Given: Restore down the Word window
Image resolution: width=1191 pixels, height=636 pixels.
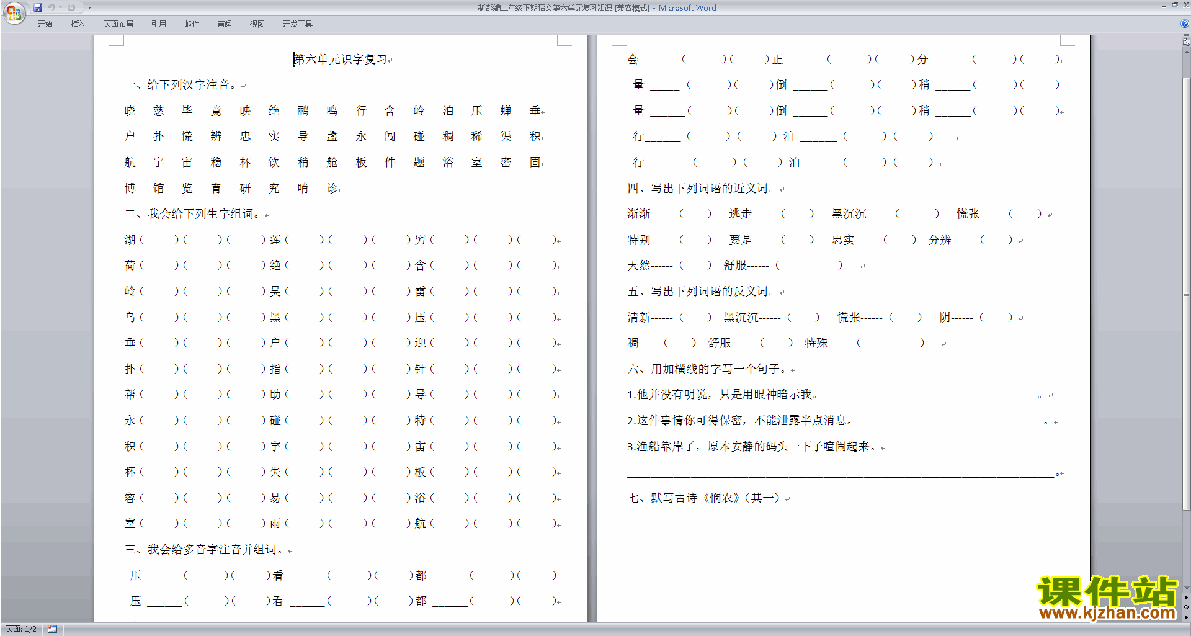Looking at the screenshot, I should click(1175, 5).
